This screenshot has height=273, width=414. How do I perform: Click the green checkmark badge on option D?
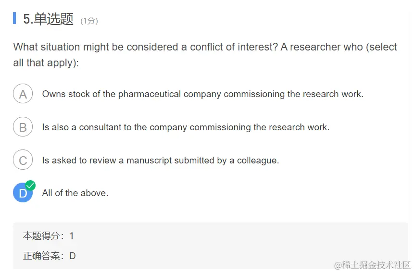(x=30, y=186)
